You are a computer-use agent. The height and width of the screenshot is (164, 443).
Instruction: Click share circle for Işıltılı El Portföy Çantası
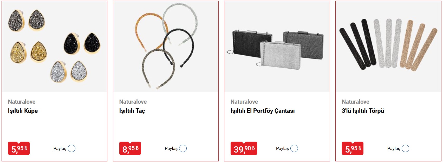[294, 148]
